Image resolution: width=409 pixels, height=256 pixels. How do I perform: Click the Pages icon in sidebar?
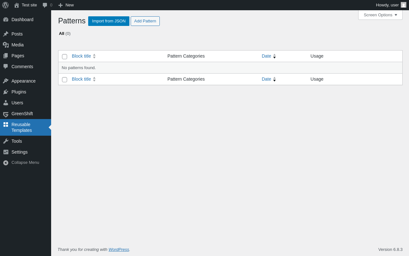(x=6, y=56)
